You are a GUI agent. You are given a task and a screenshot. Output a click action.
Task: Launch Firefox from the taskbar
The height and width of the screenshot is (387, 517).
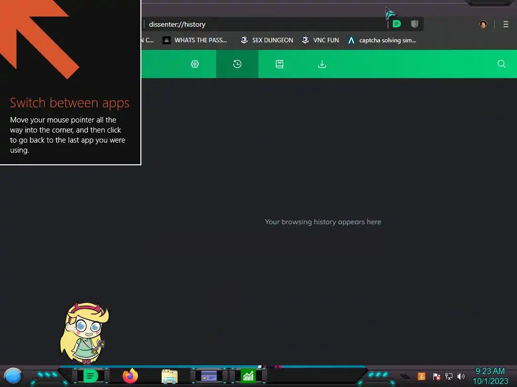[130, 376]
